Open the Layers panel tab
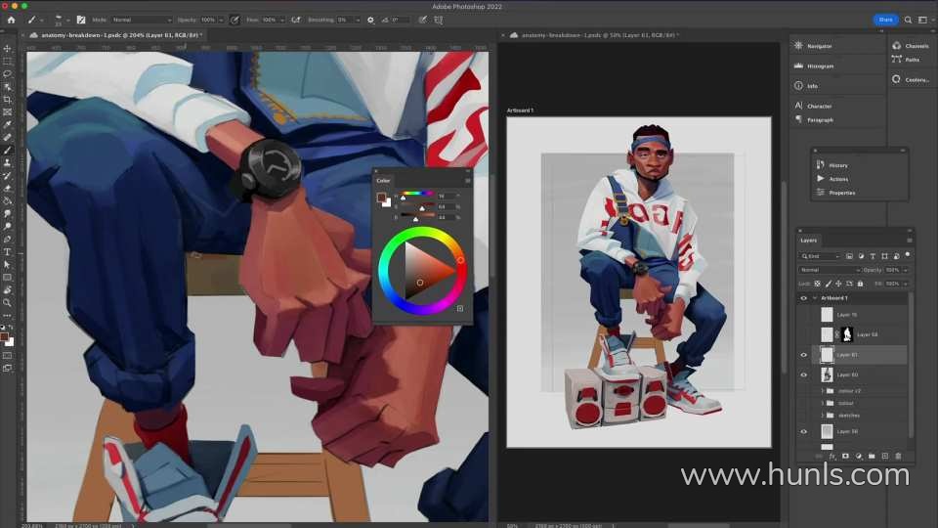The image size is (938, 528). click(809, 241)
